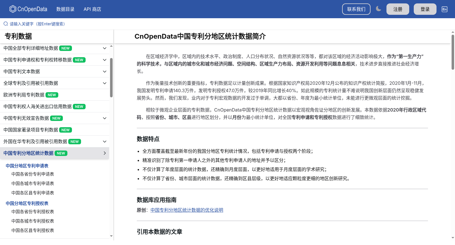
Task: Open 中国各城市专利申请表
Action: (x=33, y=184)
